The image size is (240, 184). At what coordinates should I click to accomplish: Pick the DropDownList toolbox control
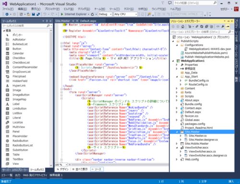point(22,72)
